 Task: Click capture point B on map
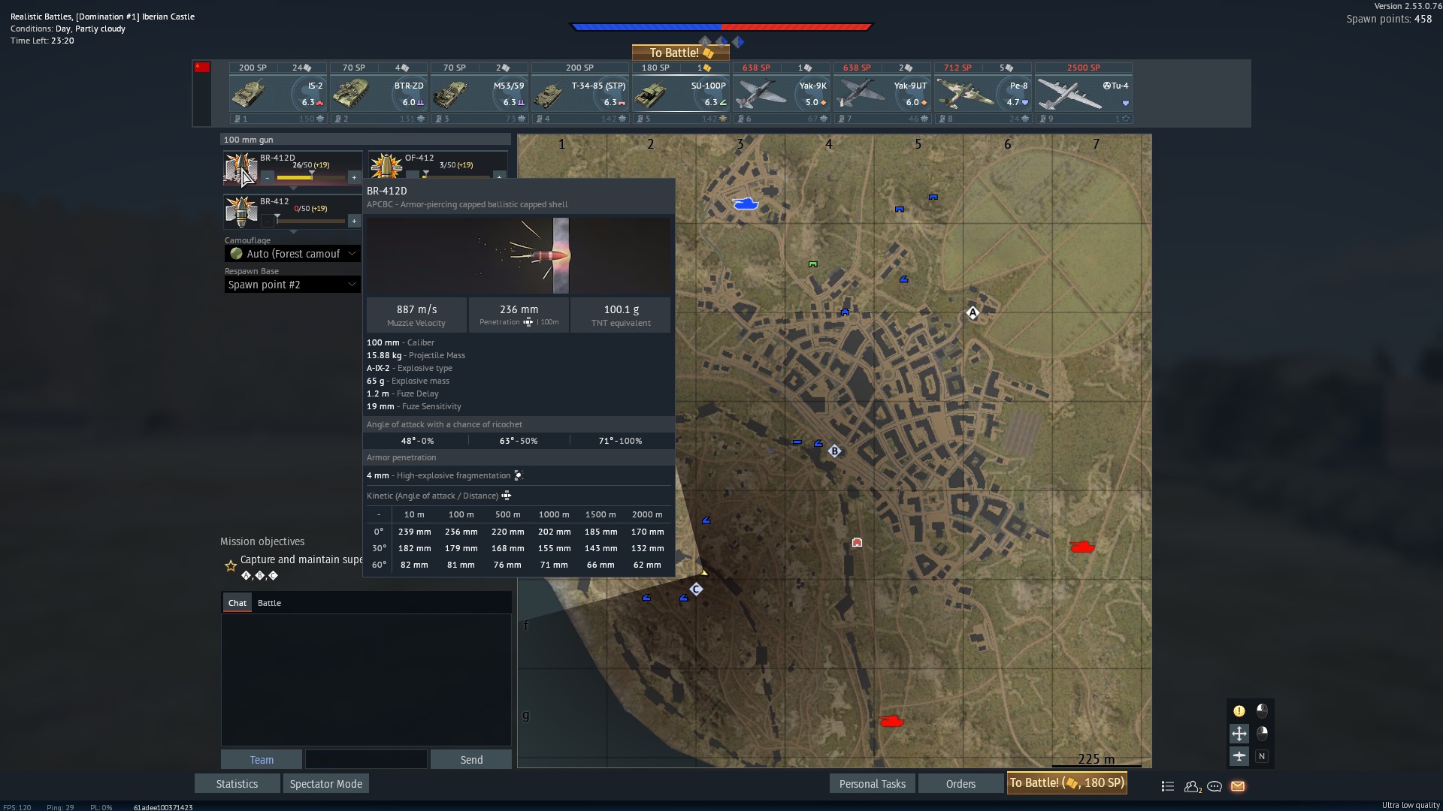[834, 451]
